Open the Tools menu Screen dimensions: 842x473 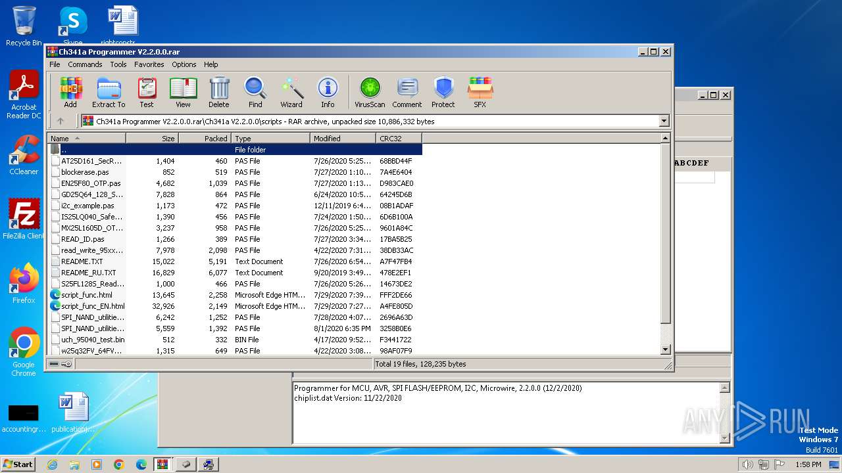coord(118,64)
